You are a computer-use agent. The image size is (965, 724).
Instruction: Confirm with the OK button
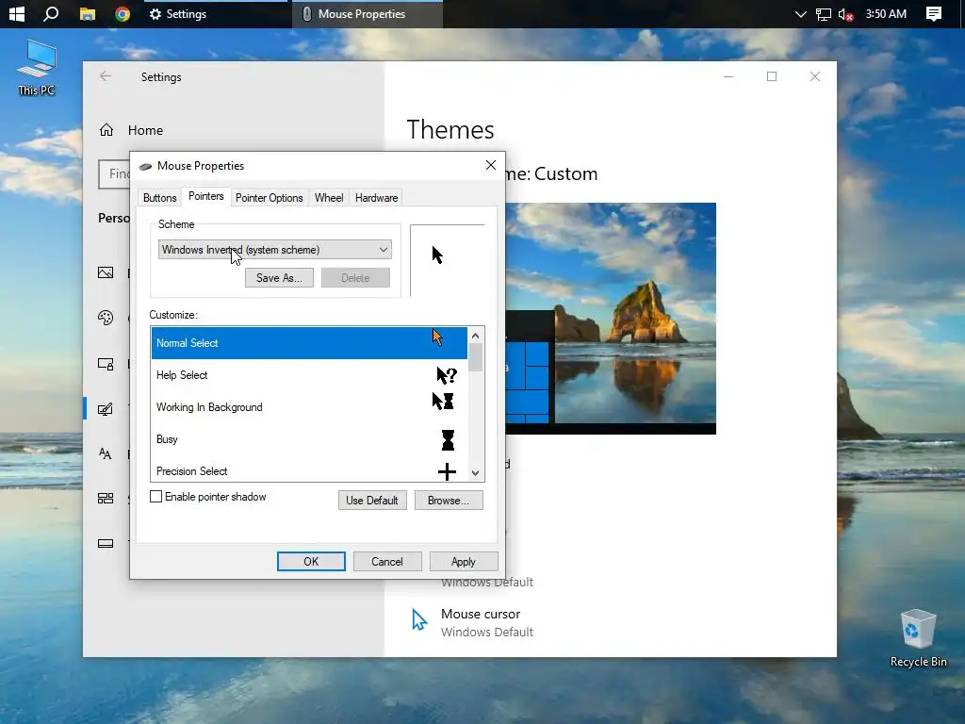point(311,562)
